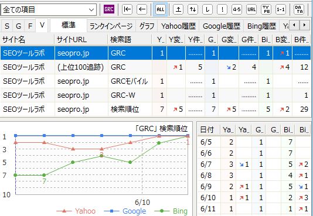Viewport: 313px width, 216px height.
Task: Select the GRC-W keyword row
Action: pos(155,95)
